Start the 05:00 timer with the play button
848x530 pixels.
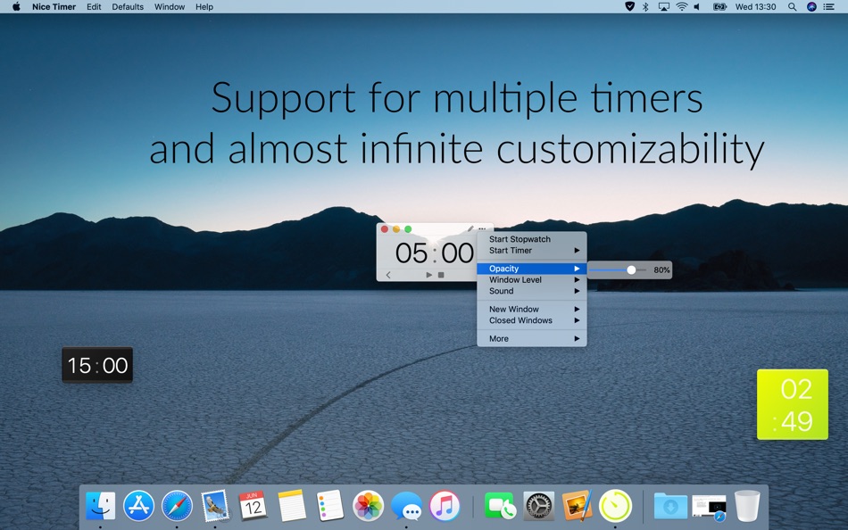[428, 275]
